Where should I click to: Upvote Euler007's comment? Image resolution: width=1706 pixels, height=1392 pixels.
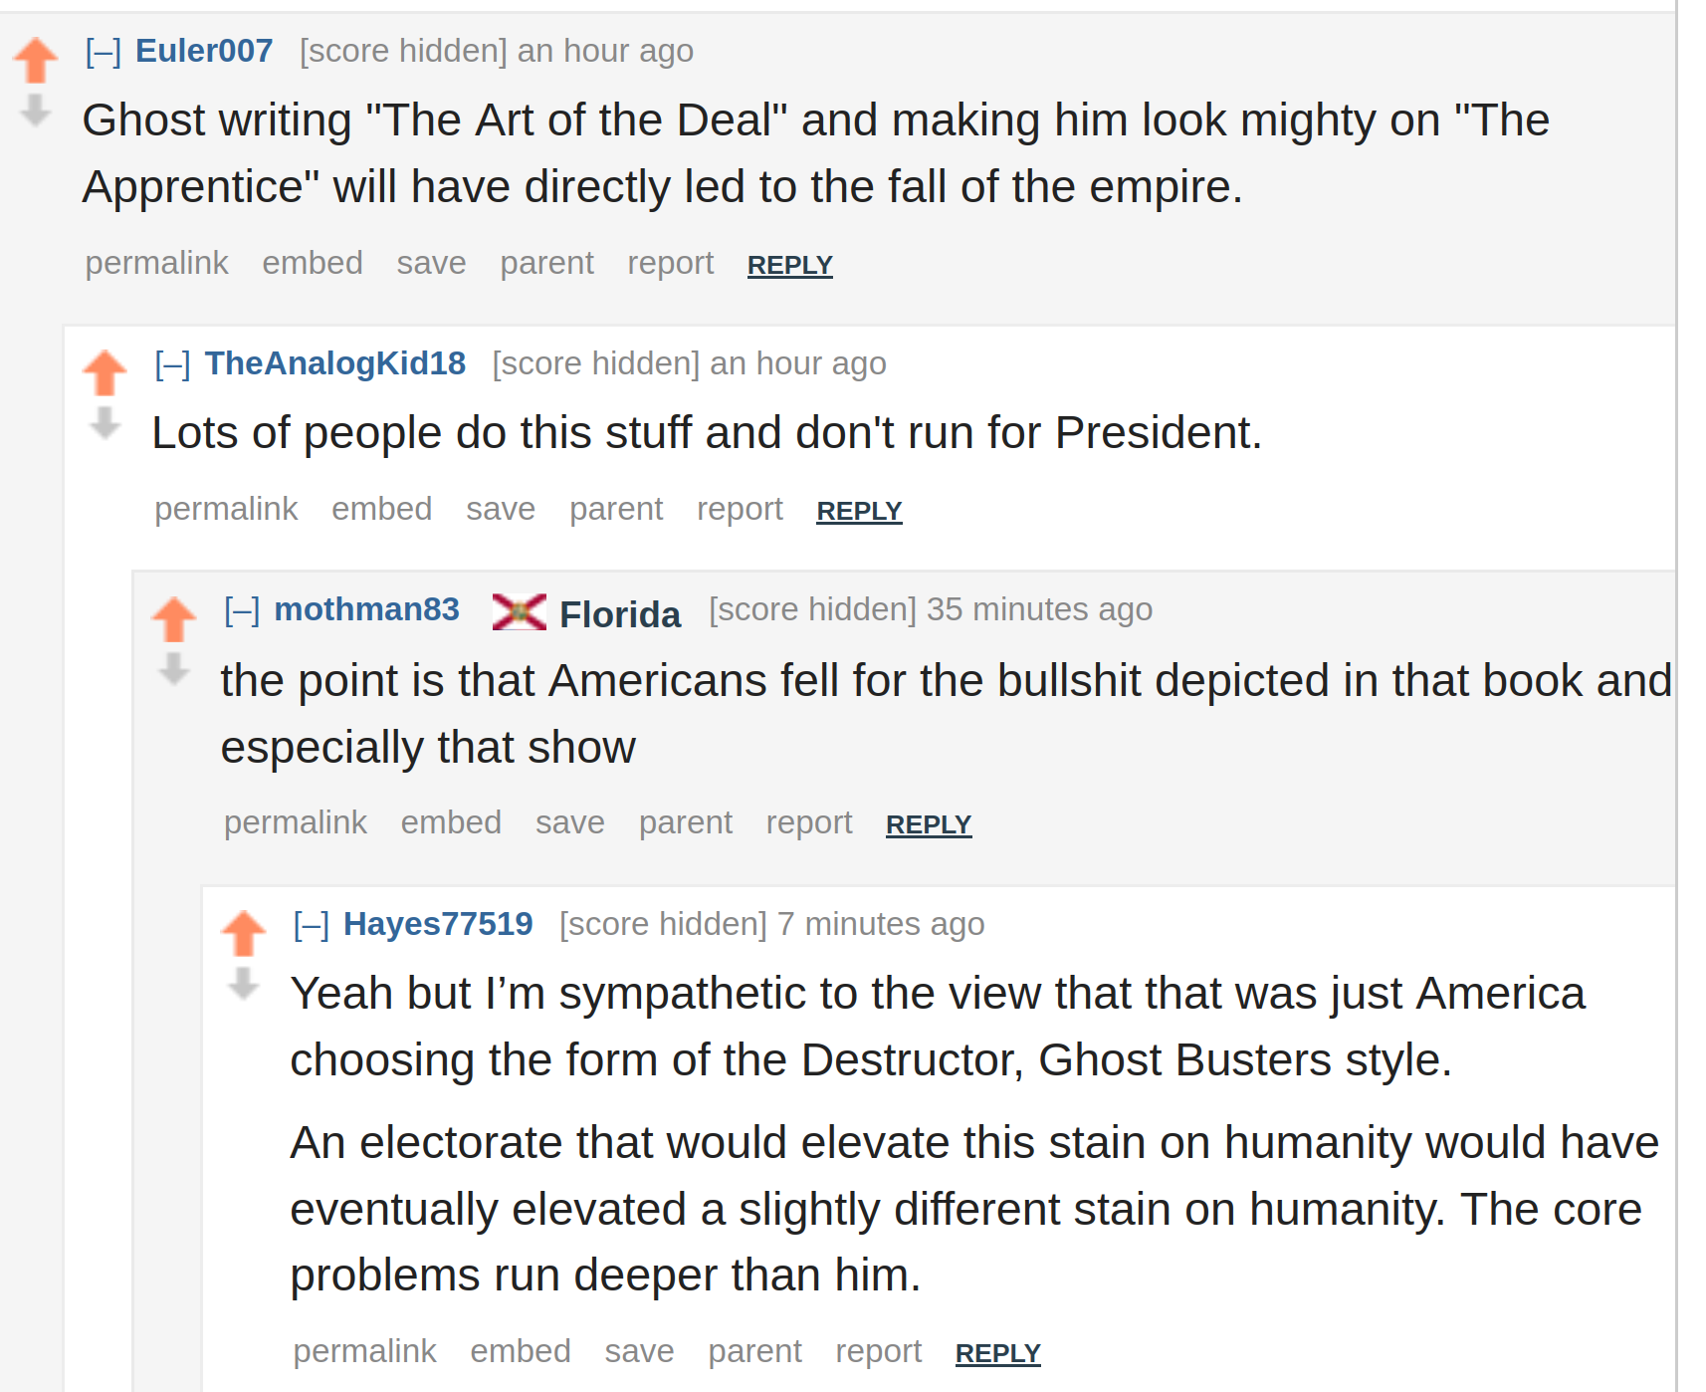(x=36, y=60)
